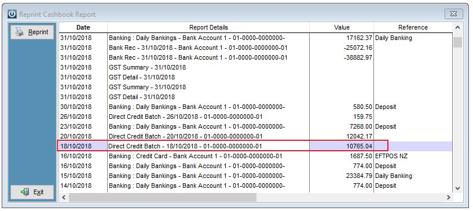This screenshot has width=473, height=211.
Task: Click the value cell 7268.00
Action: click(342, 126)
